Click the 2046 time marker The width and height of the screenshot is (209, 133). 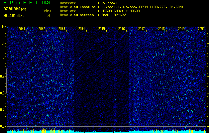pos(121,29)
